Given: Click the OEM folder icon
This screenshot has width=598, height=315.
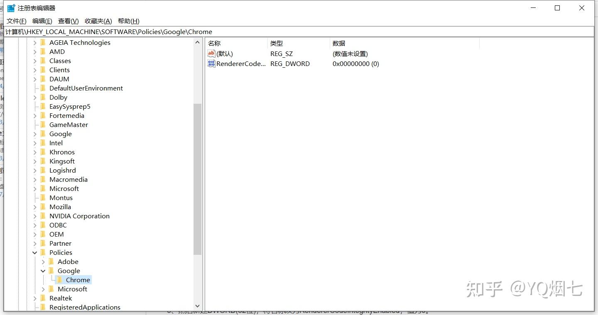Looking at the screenshot, I should point(43,234).
